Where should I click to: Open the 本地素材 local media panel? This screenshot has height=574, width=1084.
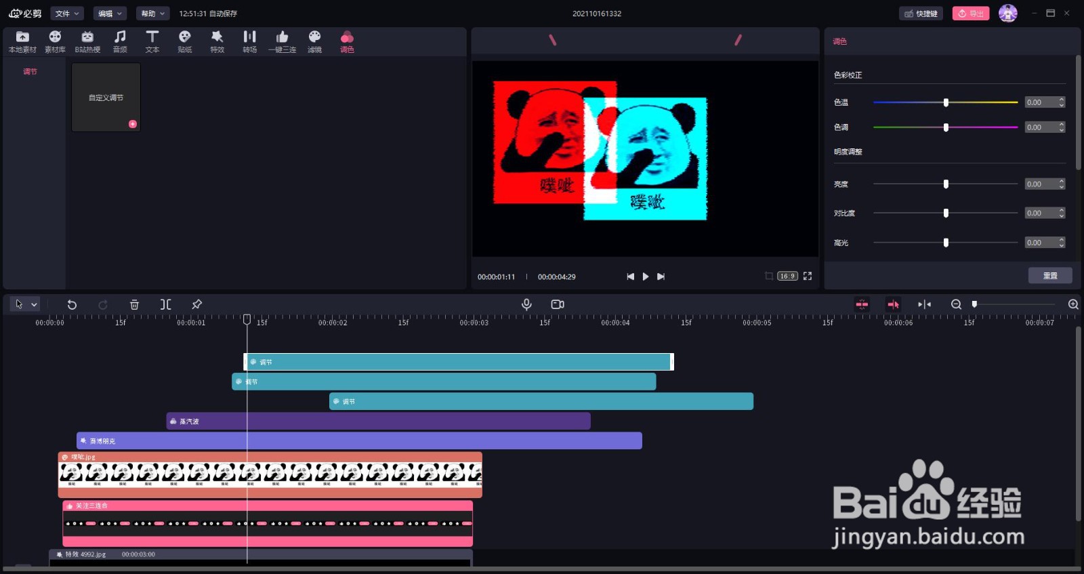point(22,42)
